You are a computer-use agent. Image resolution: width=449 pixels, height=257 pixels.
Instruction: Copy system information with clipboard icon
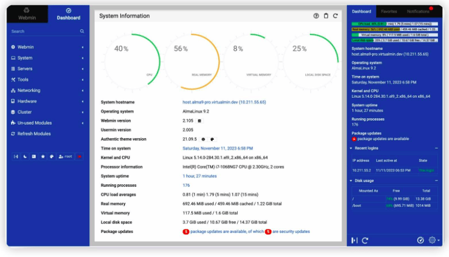[x=326, y=16]
